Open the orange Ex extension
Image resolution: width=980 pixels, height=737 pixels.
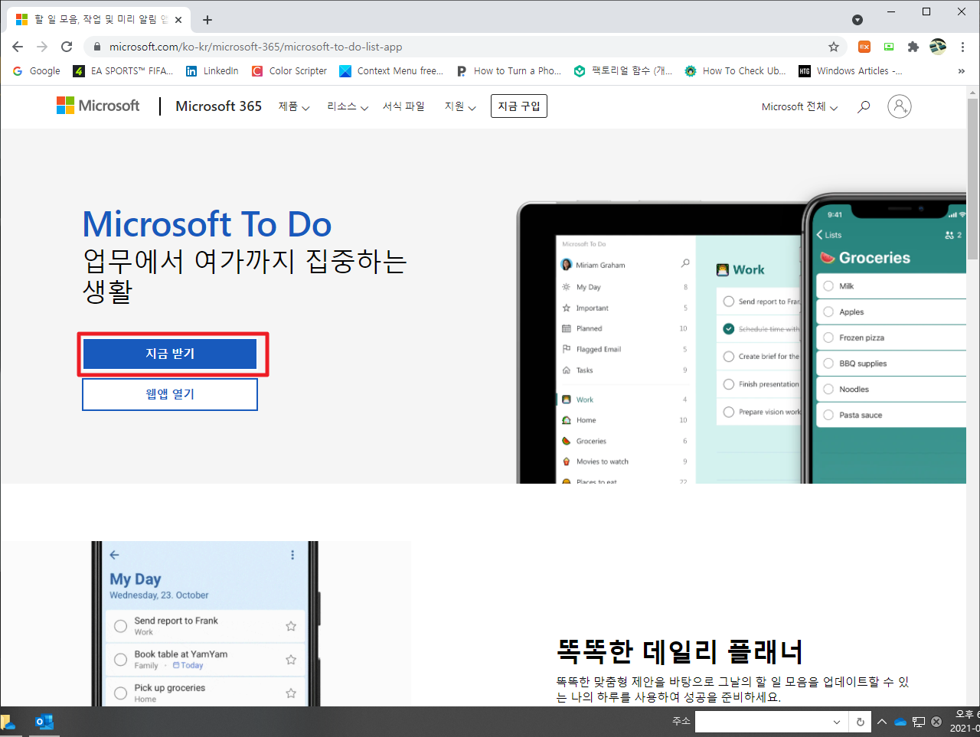(864, 47)
